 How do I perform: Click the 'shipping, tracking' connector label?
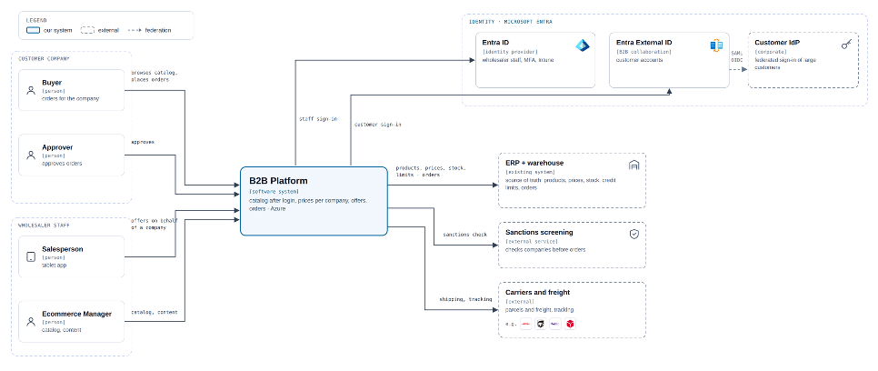tap(465, 299)
